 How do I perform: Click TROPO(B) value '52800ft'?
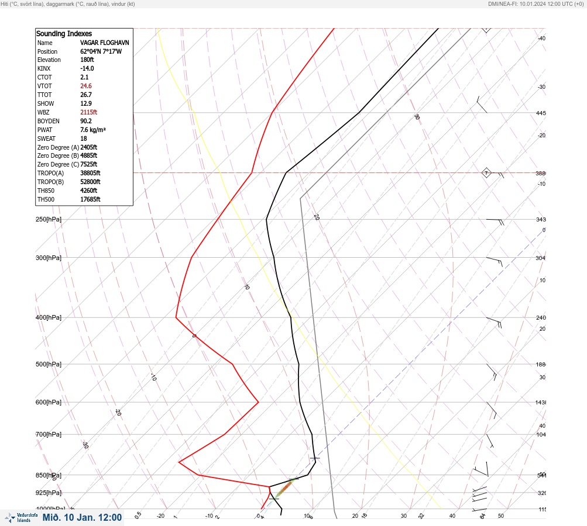click(90, 182)
